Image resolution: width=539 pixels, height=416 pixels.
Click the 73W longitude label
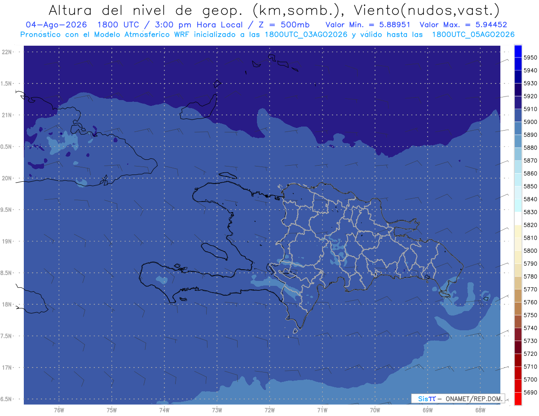[x=217, y=410]
